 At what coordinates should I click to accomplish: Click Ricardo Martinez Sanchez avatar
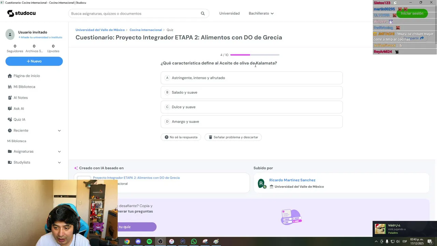click(x=262, y=183)
